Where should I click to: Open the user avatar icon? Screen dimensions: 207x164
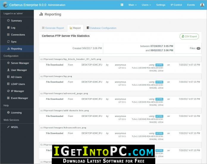tap(202, 5)
